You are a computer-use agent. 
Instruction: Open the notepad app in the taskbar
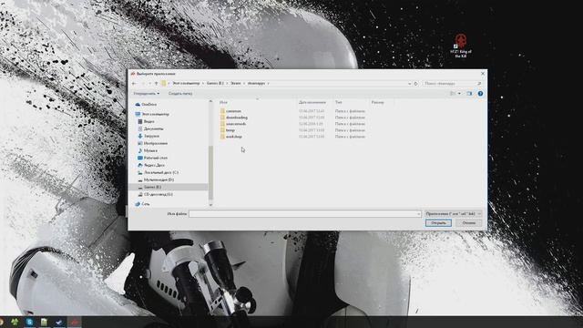click(44, 322)
